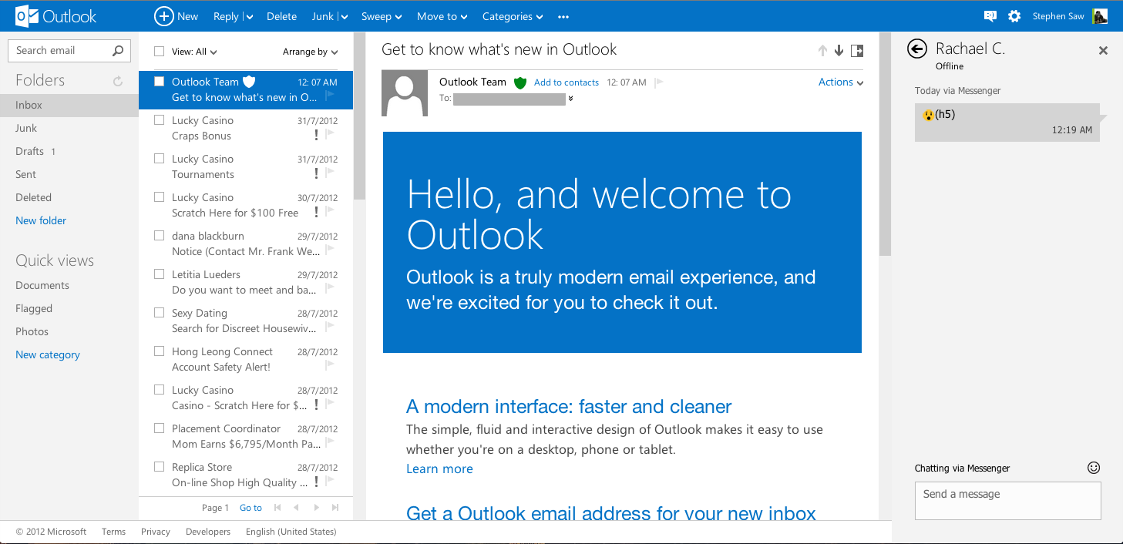Create a New folder in sidebar
Image resolution: width=1123 pixels, height=544 pixels.
coord(41,220)
